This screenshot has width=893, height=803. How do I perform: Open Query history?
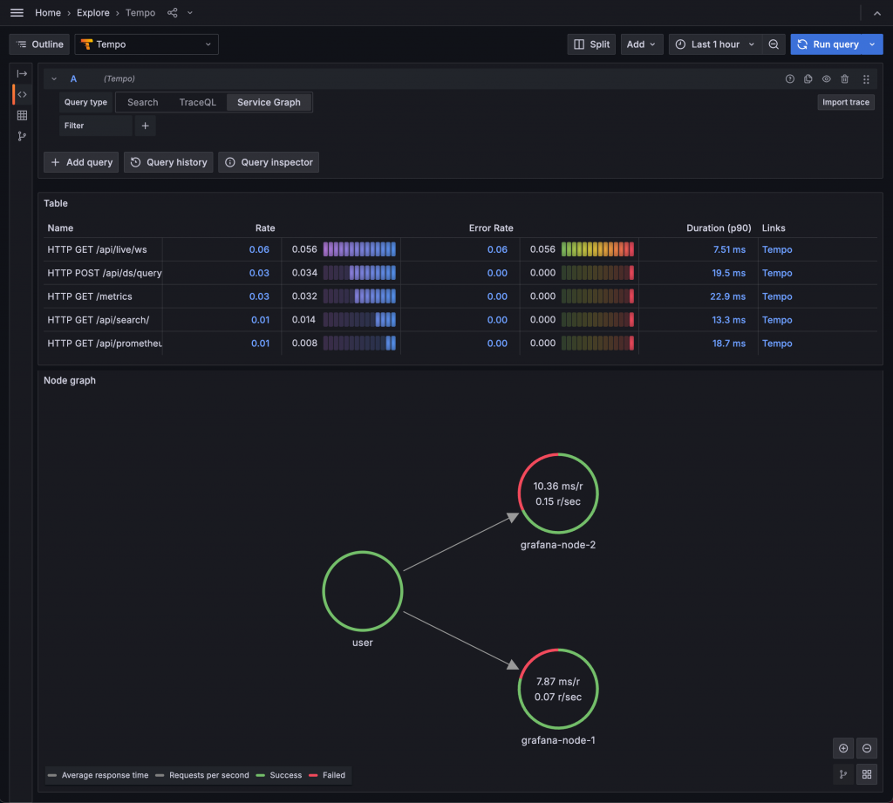(168, 162)
